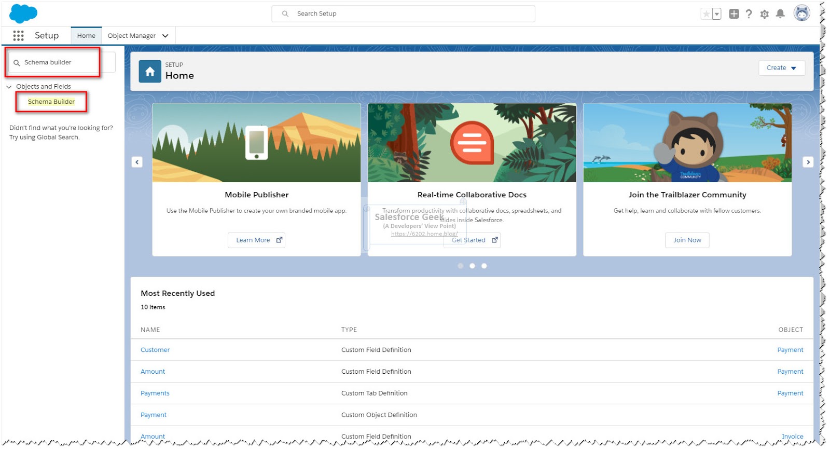
Task: Open the user profile avatar
Action: click(801, 13)
